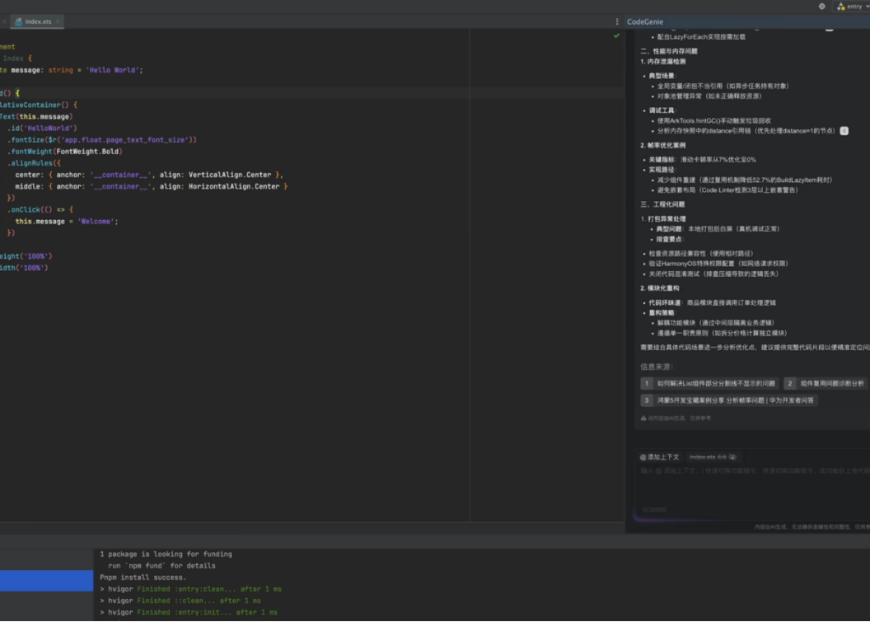Open the entry module dropdown
This screenshot has width=870, height=622.
[852, 6]
